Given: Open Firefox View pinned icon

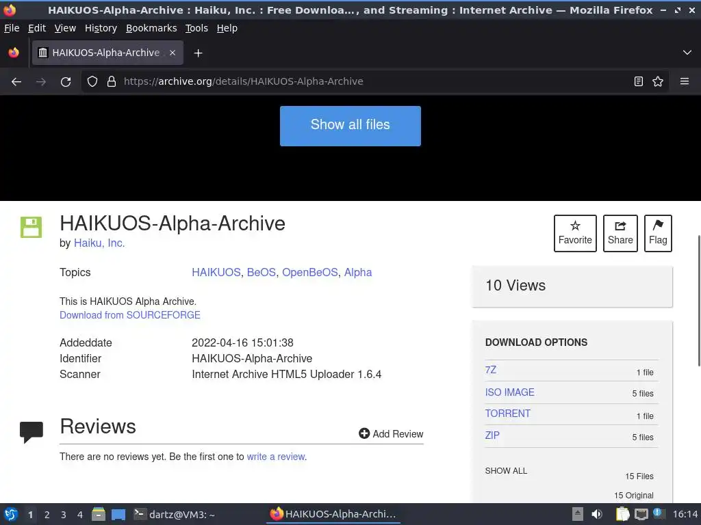Looking at the screenshot, I should [x=14, y=53].
